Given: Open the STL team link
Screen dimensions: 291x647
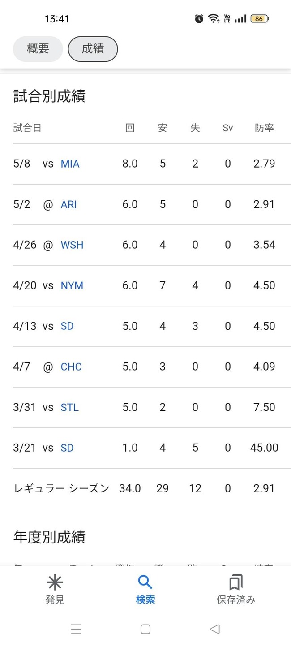Looking at the screenshot, I should coord(69,407).
